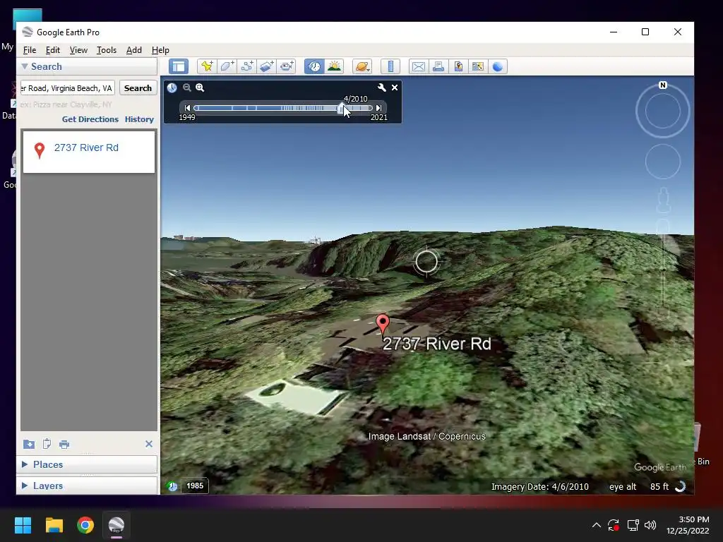Open the View menu
This screenshot has width=723, height=542.
point(78,50)
